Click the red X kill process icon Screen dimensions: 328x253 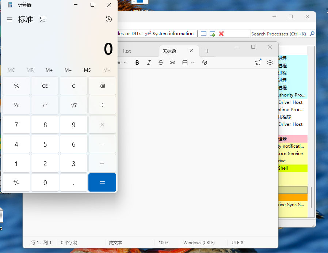pos(221,34)
